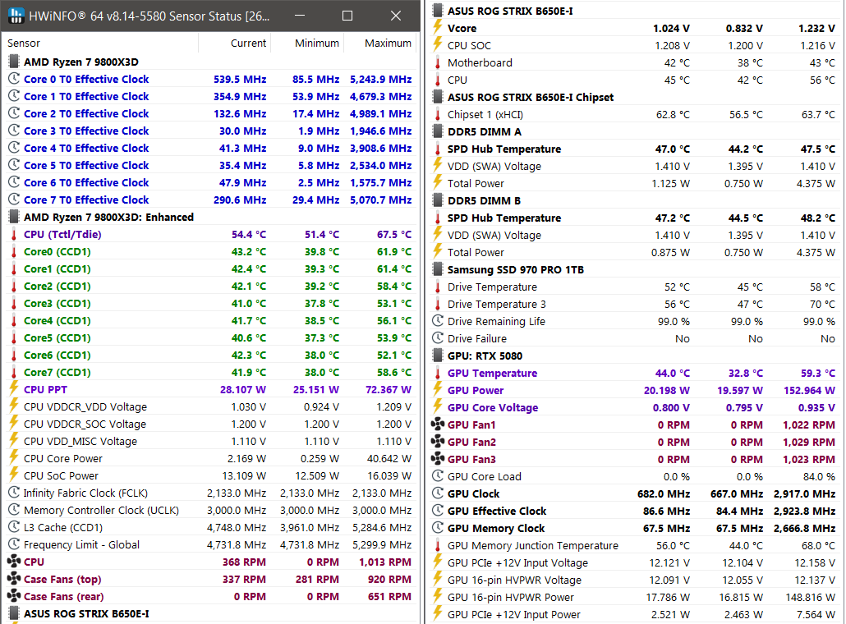This screenshot has height=624, width=846.
Task: Click the lightning icon beside Vcore
Action: 438,28
